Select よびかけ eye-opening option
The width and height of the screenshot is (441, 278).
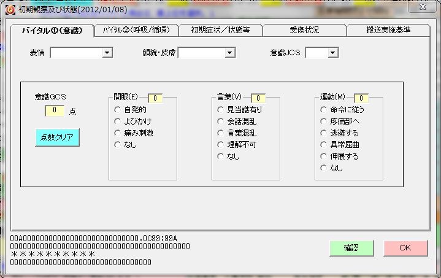coord(118,121)
